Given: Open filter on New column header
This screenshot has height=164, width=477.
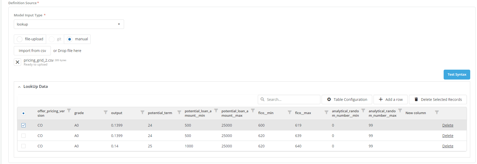Looking at the screenshot, I should tap(437, 112).
